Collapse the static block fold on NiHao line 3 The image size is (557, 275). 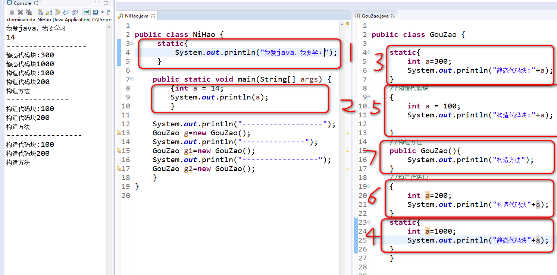(x=132, y=44)
